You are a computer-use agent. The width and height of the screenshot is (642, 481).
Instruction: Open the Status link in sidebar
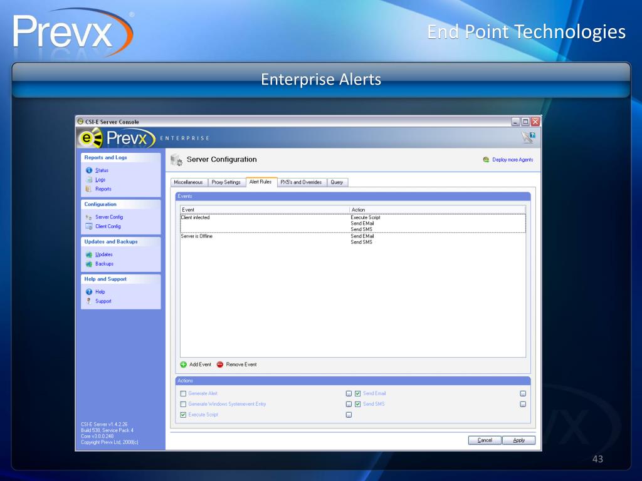point(102,170)
